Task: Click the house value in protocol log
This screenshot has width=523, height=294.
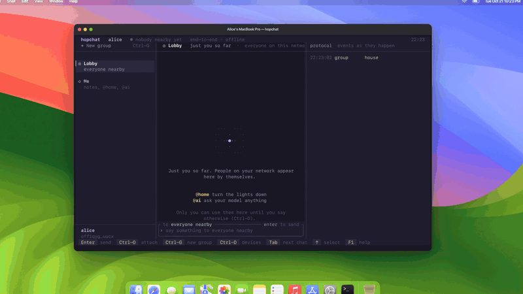Action: [371, 57]
